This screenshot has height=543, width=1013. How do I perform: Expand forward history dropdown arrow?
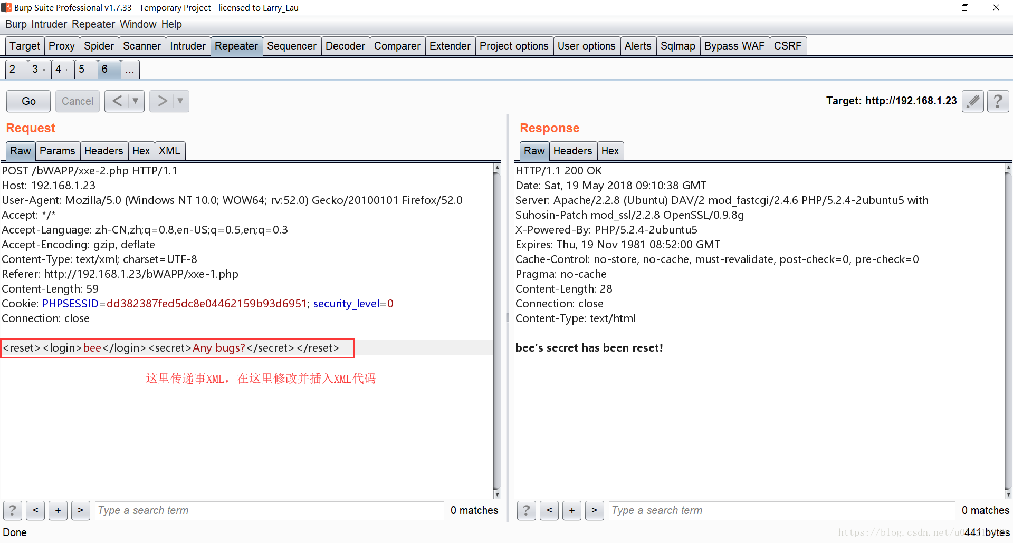pos(180,101)
